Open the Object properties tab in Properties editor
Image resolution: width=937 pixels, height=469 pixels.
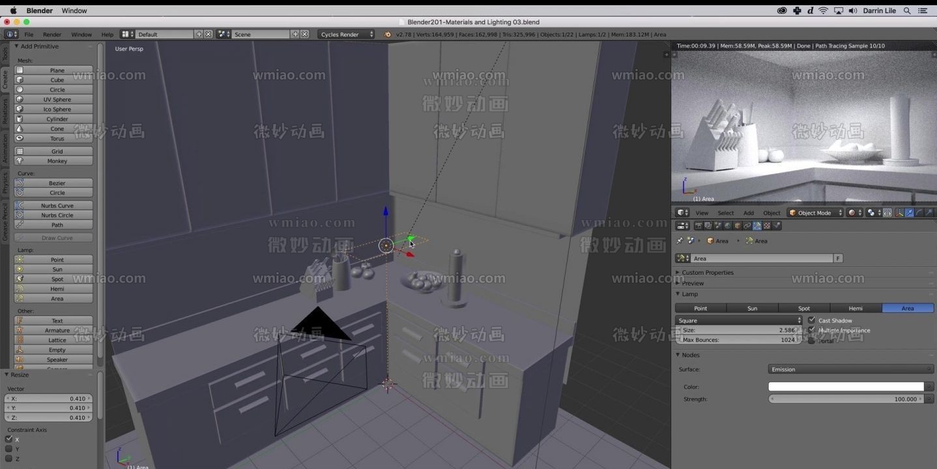click(x=738, y=225)
